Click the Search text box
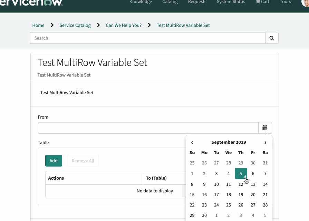 tap(148, 38)
